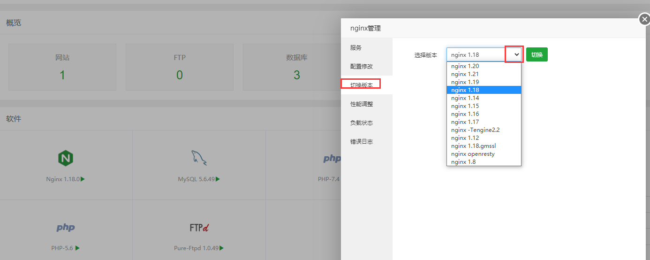Start arrow next to PHP-5.6
650x260 pixels.
(x=77, y=248)
